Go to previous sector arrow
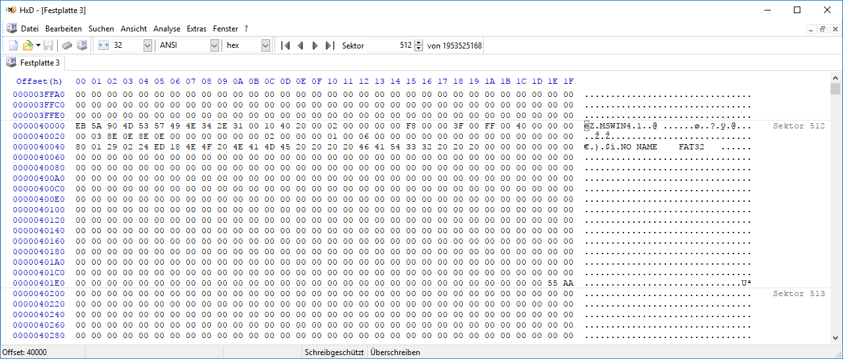This screenshot has width=843, height=359. pyautogui.click(x=300, y=45)
